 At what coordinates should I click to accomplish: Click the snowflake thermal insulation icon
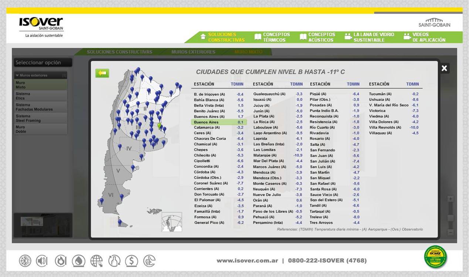(x=25, y=261)
